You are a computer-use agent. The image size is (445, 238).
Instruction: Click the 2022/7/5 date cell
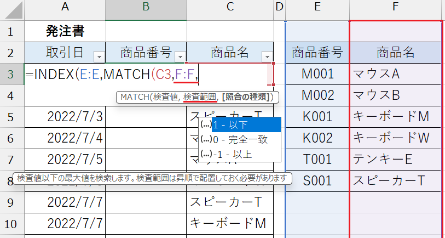pos(65,160)
